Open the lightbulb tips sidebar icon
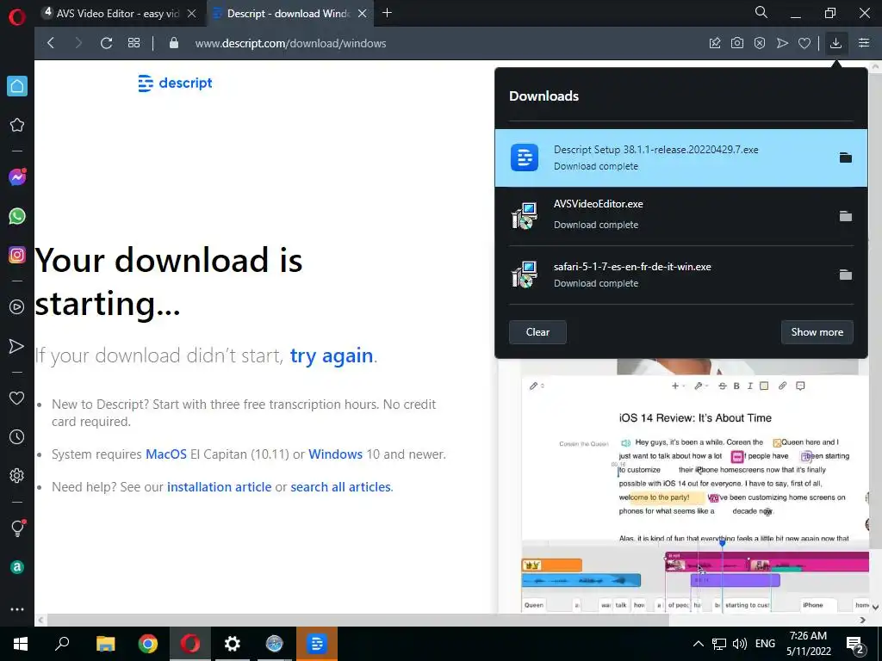 coord(17,528)
